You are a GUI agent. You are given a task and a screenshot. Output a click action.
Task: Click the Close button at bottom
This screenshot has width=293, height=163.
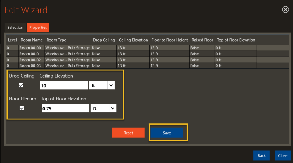[283, 155]
